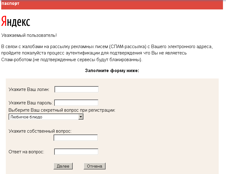
Task: Click the 'Ответ на вопрос:' label
Action: pos(26,152)
